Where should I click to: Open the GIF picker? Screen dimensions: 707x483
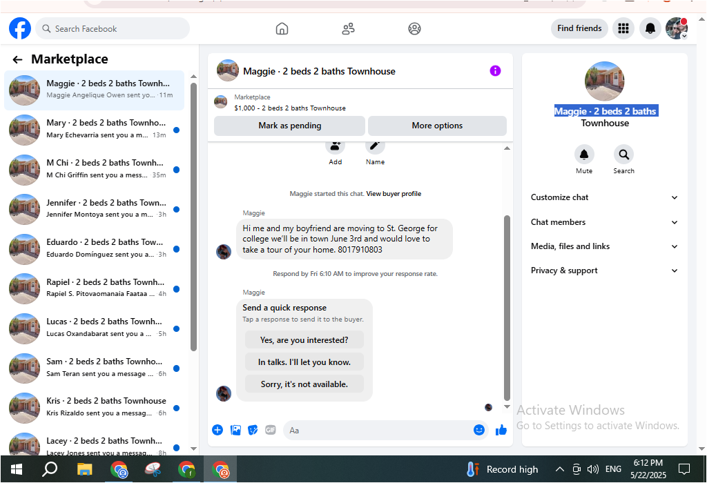[x=271, y=430]
